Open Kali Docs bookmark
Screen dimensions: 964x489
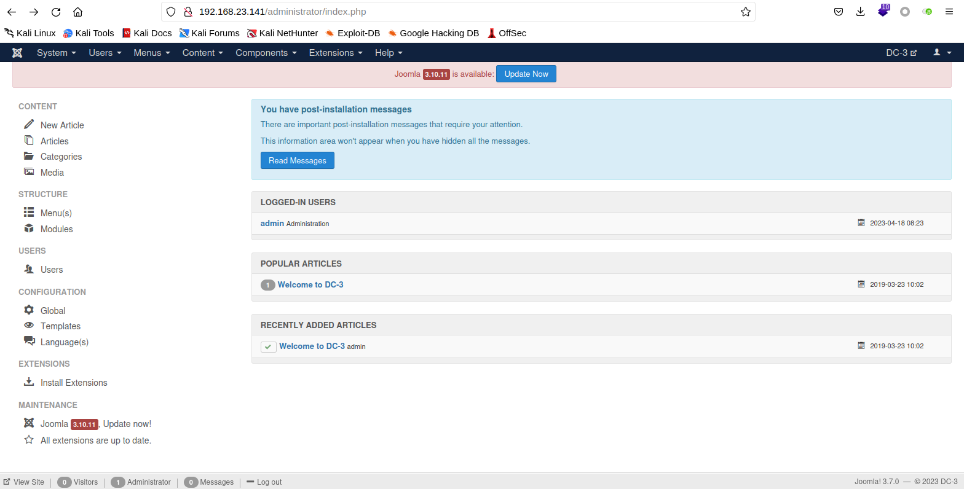tap(147, 33)
